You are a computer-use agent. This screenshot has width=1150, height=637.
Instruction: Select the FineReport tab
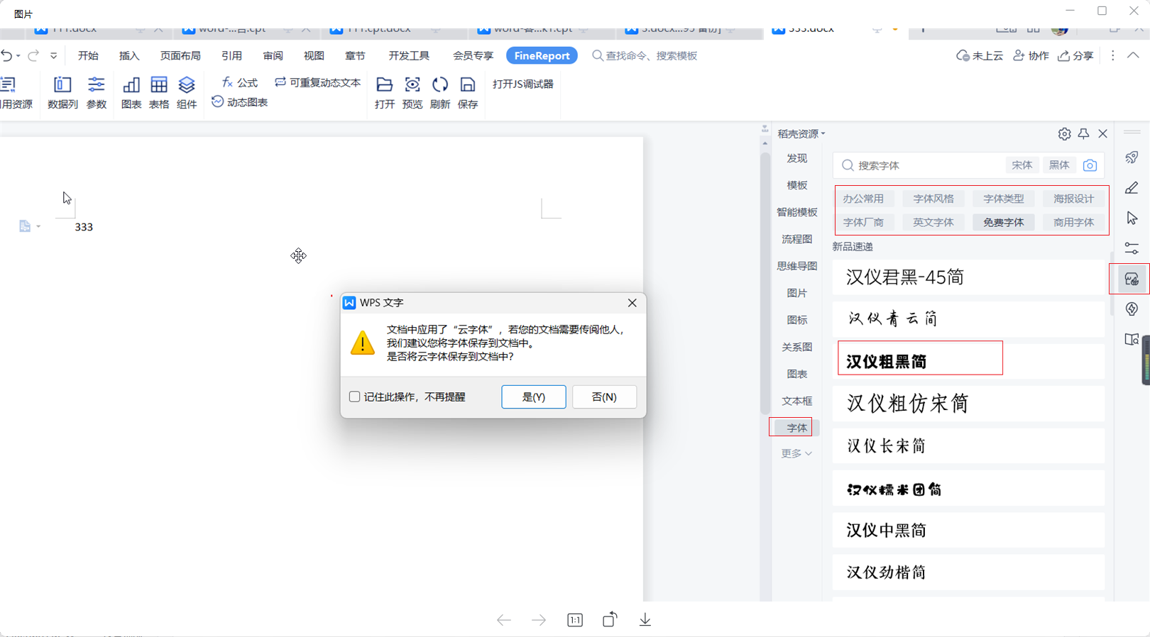coord(542,55)
